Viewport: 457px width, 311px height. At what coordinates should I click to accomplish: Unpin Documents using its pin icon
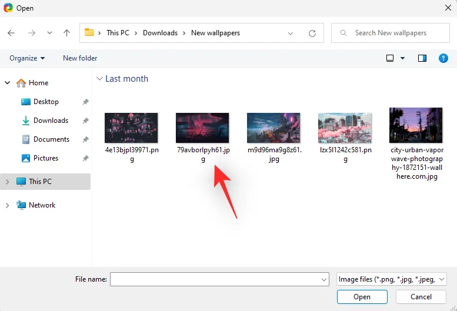point(85,139)
